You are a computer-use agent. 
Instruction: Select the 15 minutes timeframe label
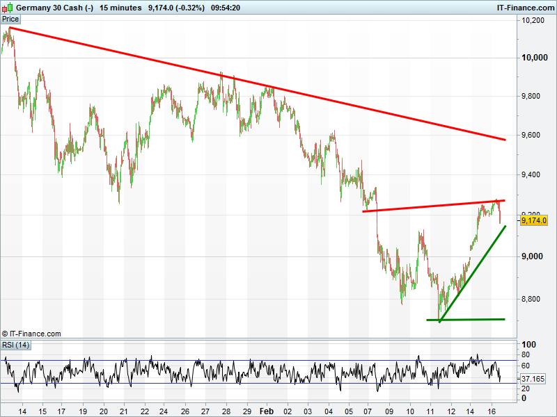click(120, 8)
